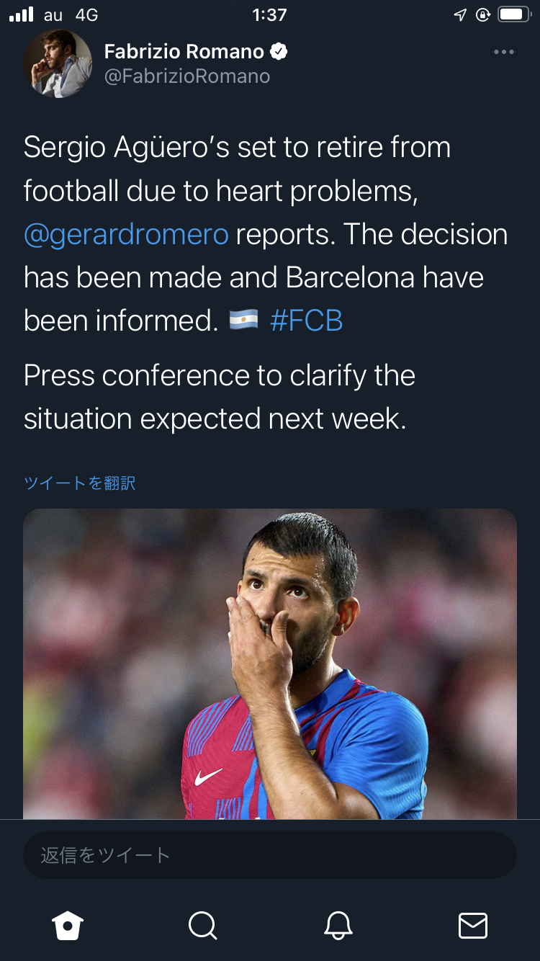Tap the ツイートを翻訳 translate link
Screen dimensions: 540x961
(79, 483)
